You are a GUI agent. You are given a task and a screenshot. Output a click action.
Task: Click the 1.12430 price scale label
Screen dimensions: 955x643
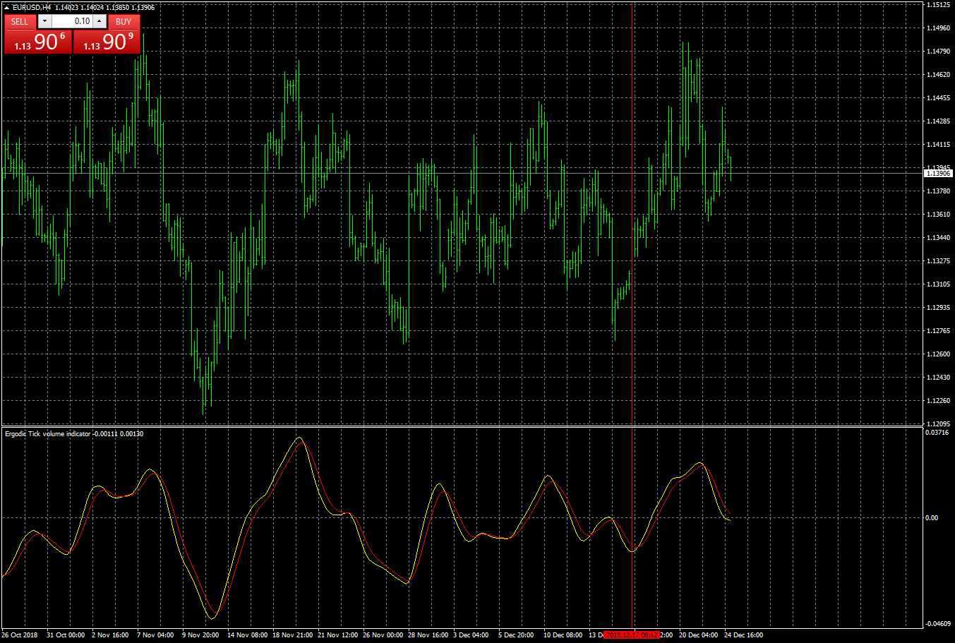click(x=938, y=378)
